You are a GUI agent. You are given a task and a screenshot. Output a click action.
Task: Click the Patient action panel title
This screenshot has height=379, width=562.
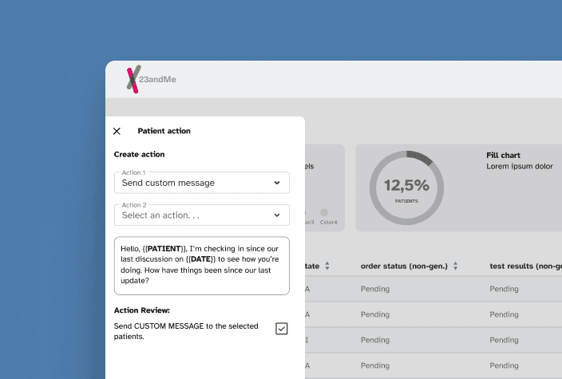pos(164,131)
